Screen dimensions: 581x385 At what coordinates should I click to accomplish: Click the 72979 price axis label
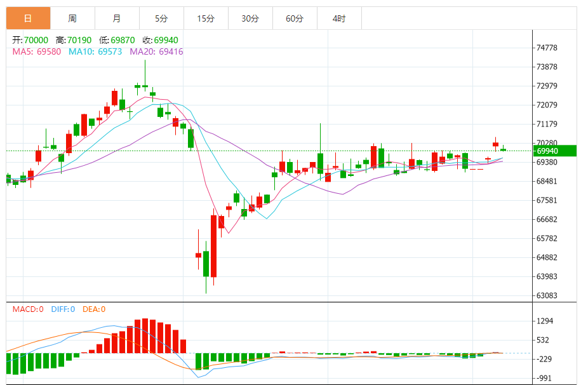(547, 86)
